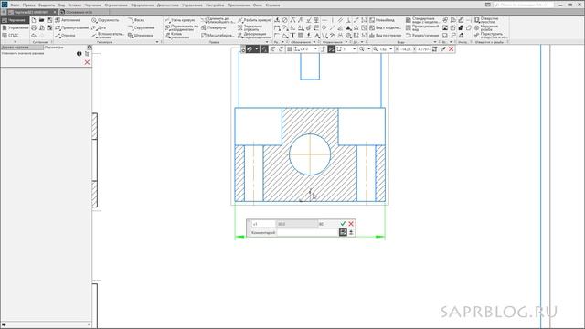Expand the Обозначения group arrow

tap(315, 42)
